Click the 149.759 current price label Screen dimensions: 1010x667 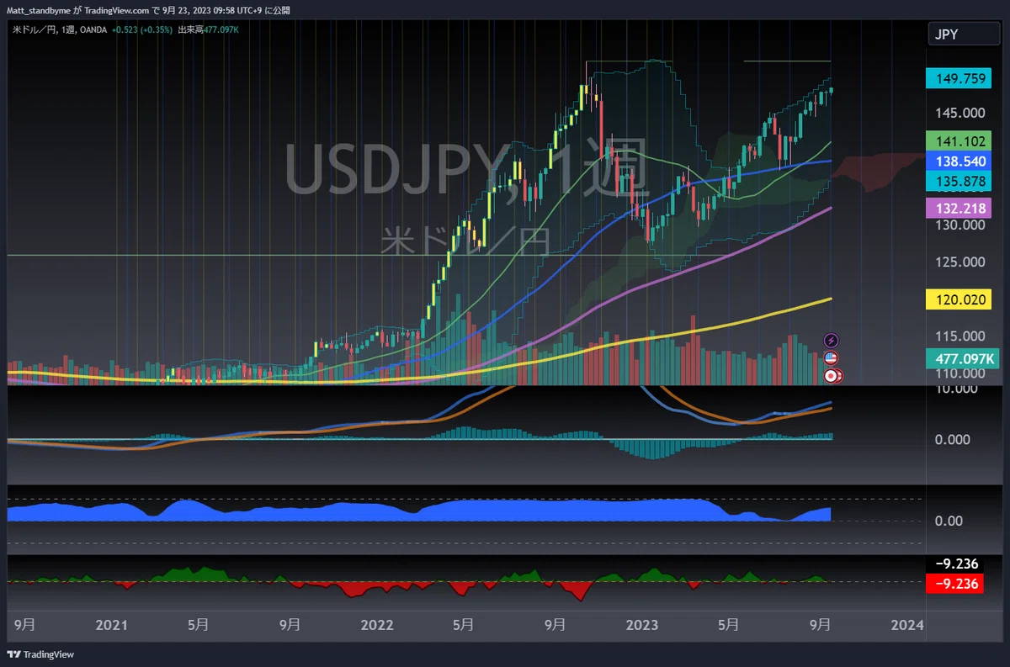(959, 79)
